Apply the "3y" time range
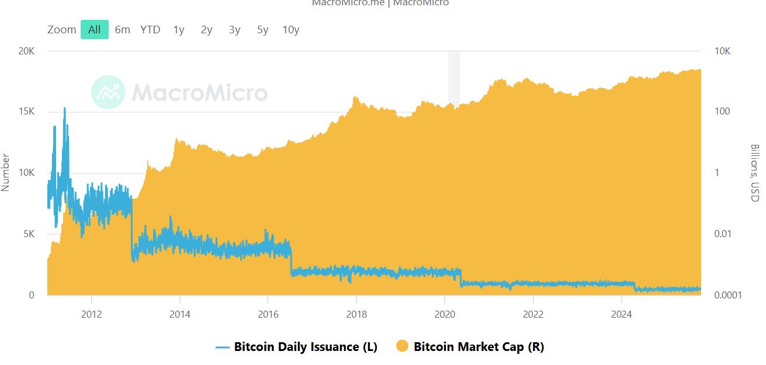This screenshot has width=766, height=365. (x=234, y=29)
